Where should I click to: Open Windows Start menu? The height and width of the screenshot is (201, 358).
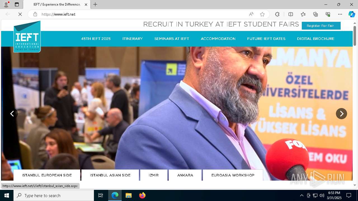[7, 195]
